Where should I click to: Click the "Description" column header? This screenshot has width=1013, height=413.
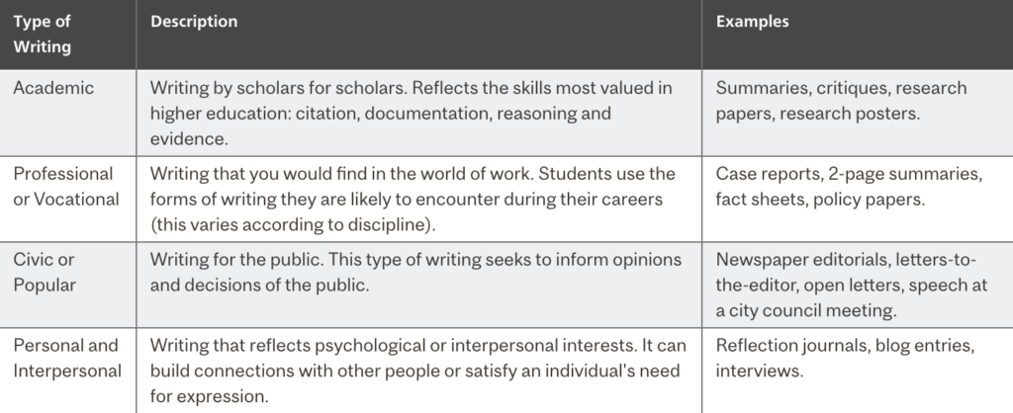[194, 22]
